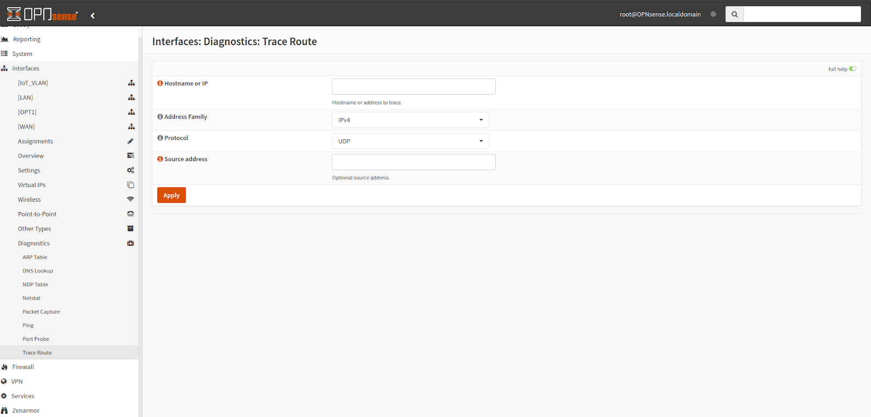Go to the Assignments page

[x=35, y=141]
